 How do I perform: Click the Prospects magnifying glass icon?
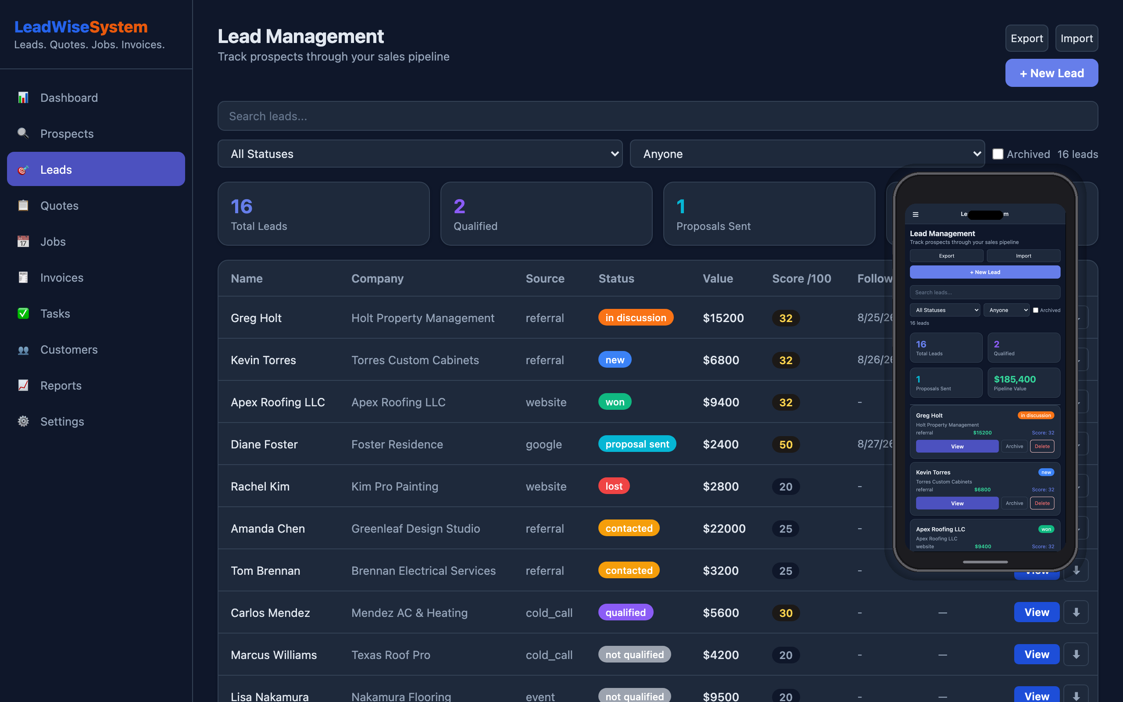pos(23,134)
